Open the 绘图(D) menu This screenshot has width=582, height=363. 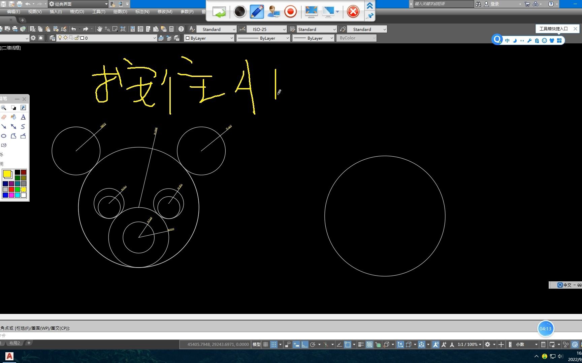(120, 11)
